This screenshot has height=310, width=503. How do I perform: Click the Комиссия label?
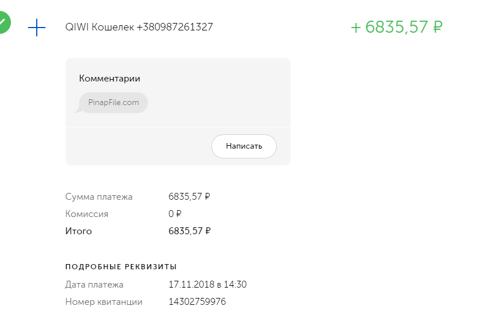pyautogui.click(x=87, y=214)
